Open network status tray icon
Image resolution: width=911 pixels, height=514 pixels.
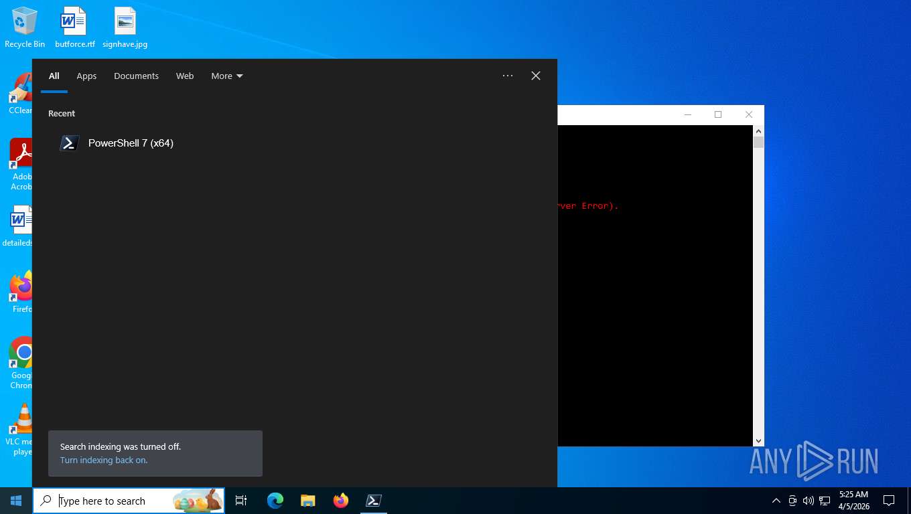coord(825,501)
